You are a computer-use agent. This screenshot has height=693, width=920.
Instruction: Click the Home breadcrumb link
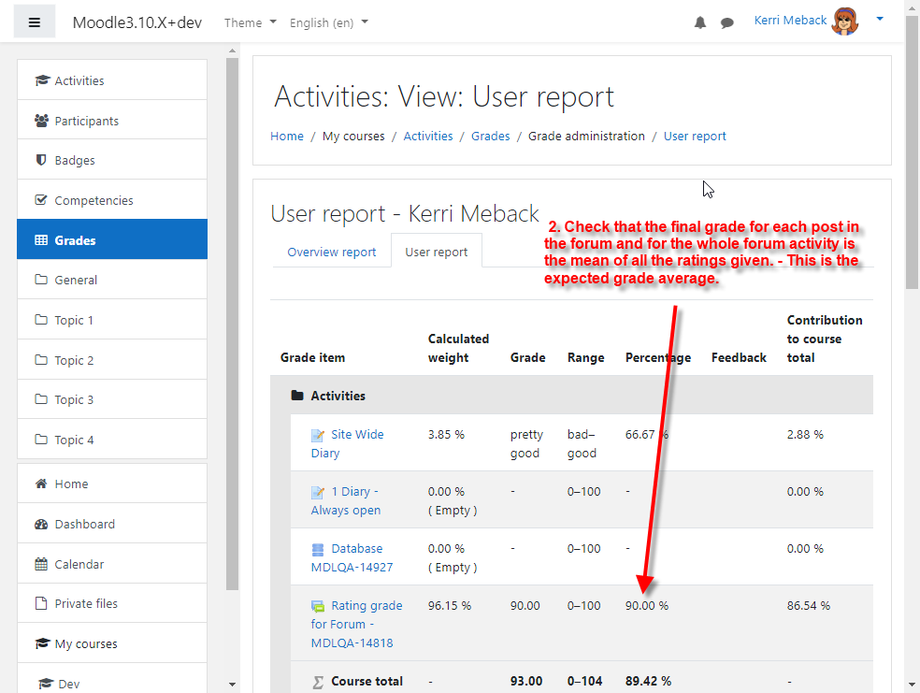point(287,137)
